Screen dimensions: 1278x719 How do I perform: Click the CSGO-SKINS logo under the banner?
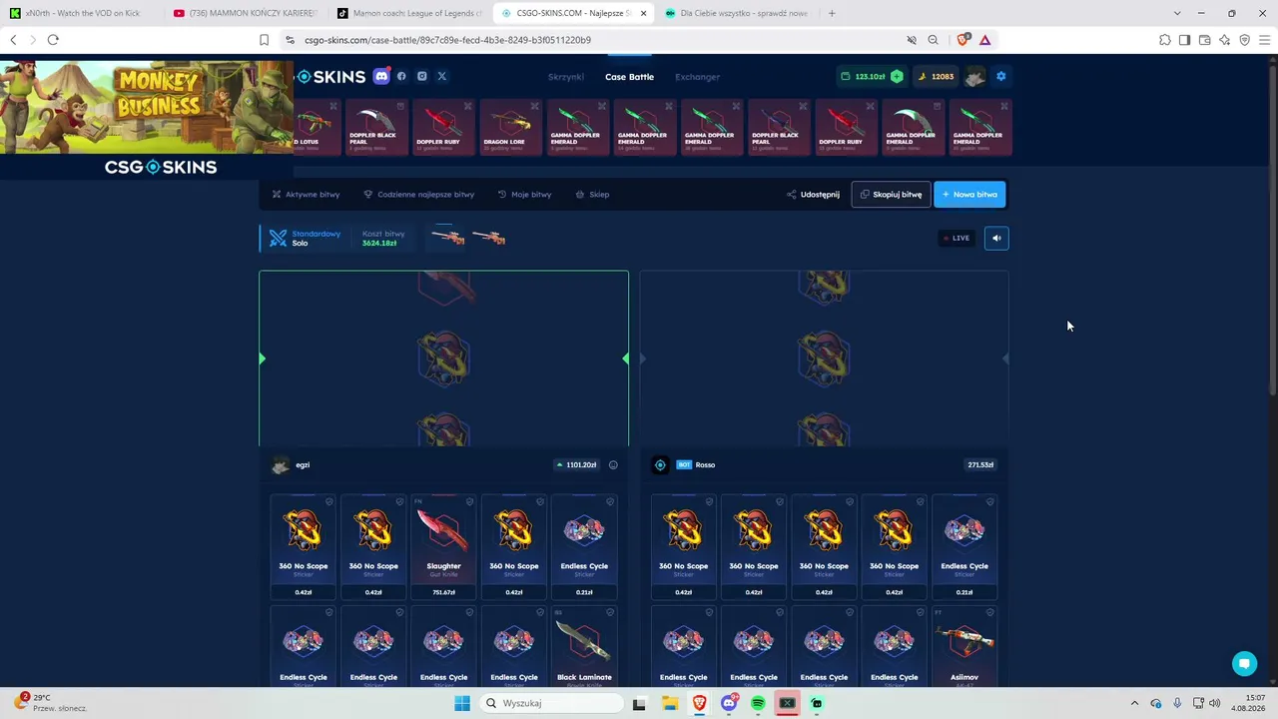161,167
